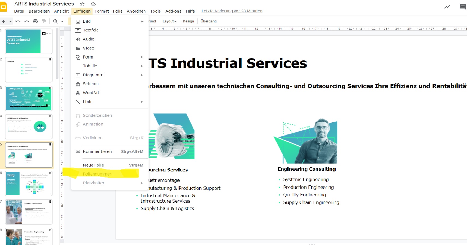Click the Design toolbar button
The image size is (467, 245).
(188, 21)
